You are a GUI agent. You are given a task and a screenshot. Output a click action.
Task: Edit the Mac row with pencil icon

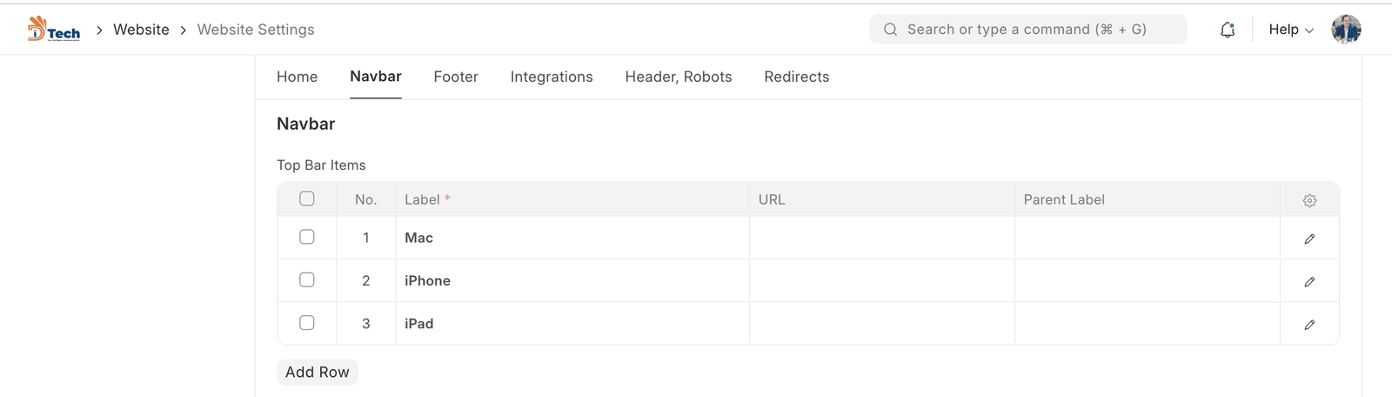point(1309,239)
